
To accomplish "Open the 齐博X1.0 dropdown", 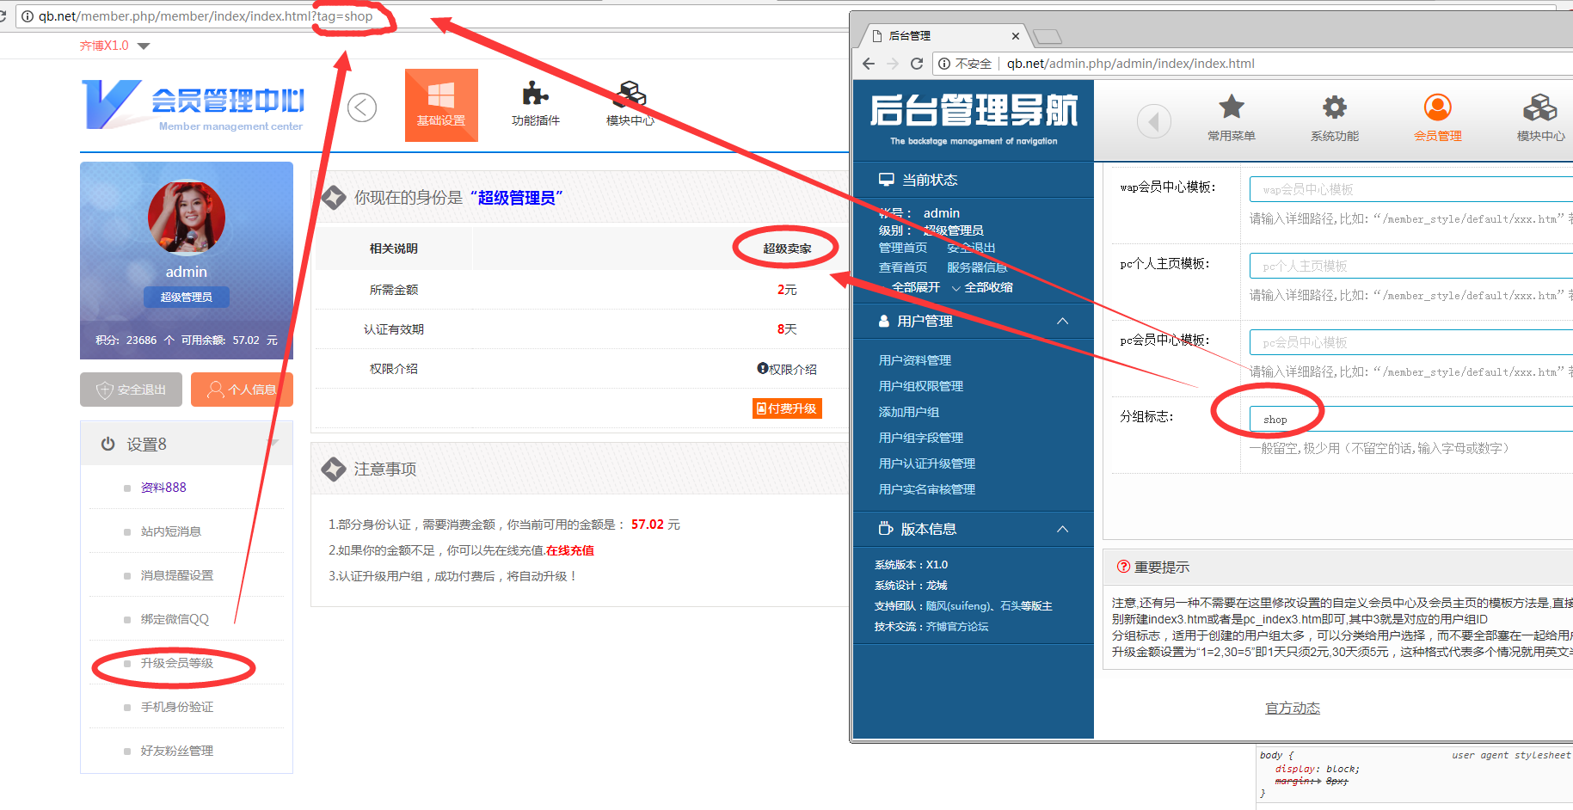I will [x=144, y=46].
